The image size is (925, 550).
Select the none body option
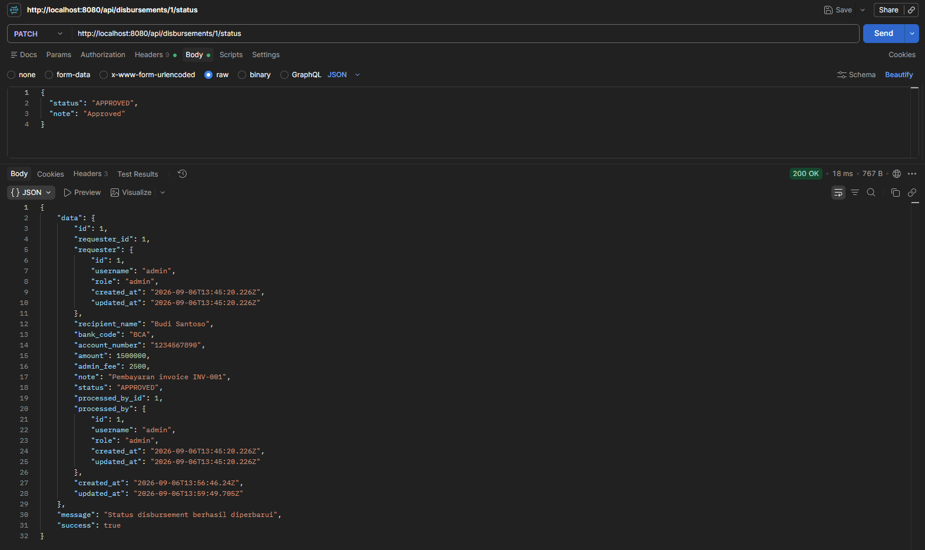coord(21,75)
